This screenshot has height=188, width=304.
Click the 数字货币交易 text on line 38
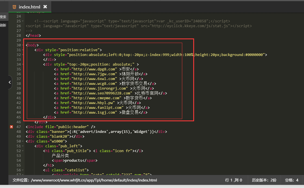134,84
